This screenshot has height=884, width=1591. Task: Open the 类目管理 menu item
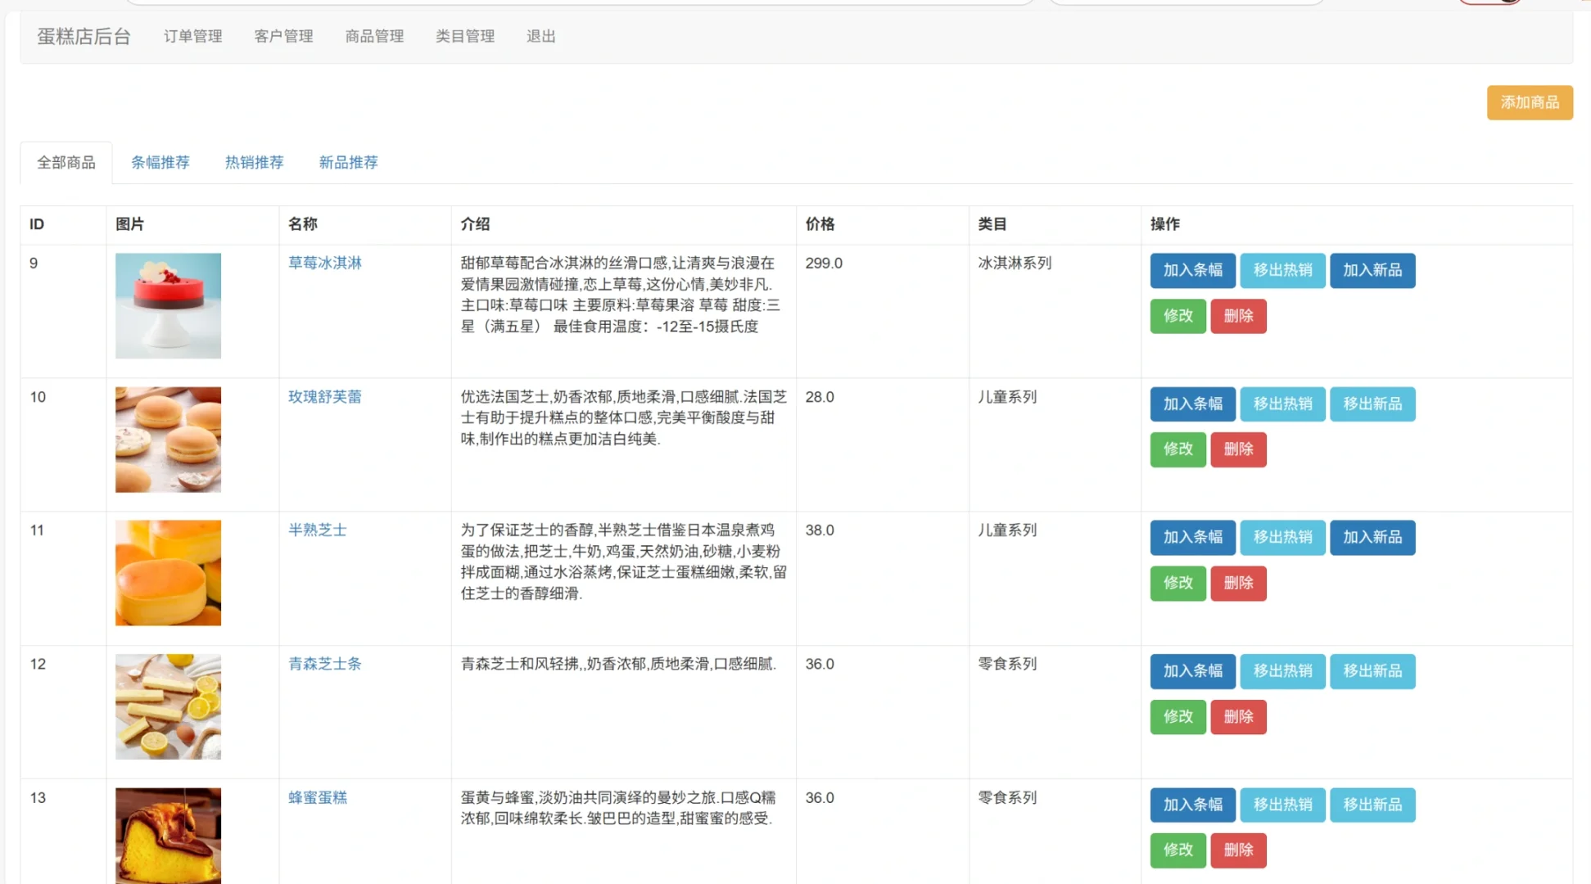pyautogui.click(x=465, y=36)
